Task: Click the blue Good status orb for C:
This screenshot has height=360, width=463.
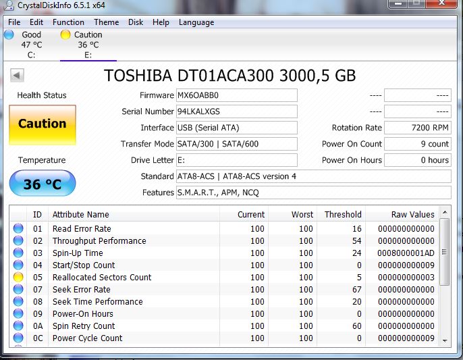Action: click(9, 34)
